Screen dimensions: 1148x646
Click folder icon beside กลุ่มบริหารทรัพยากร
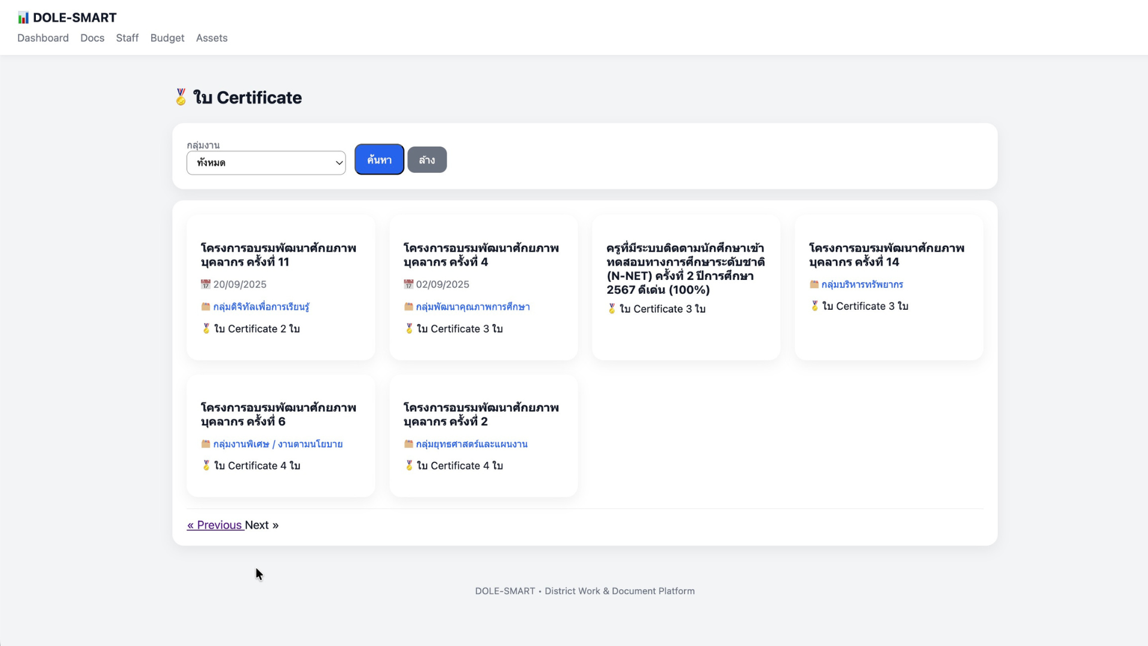[x=814, y=284]
